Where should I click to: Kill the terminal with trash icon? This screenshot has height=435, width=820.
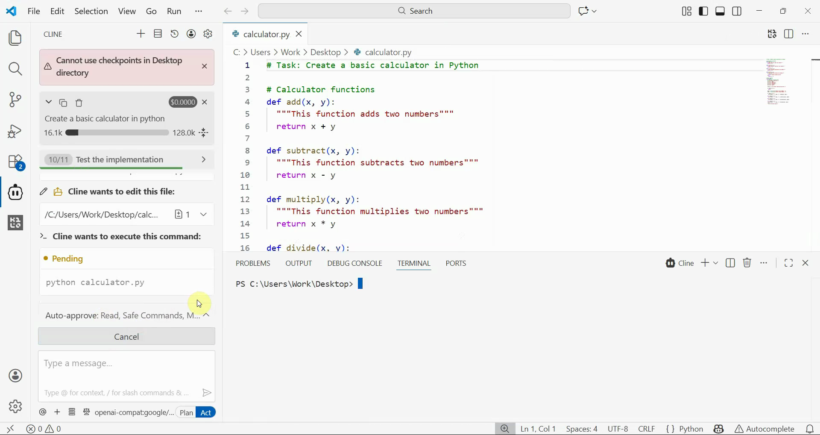click(747, 263)
